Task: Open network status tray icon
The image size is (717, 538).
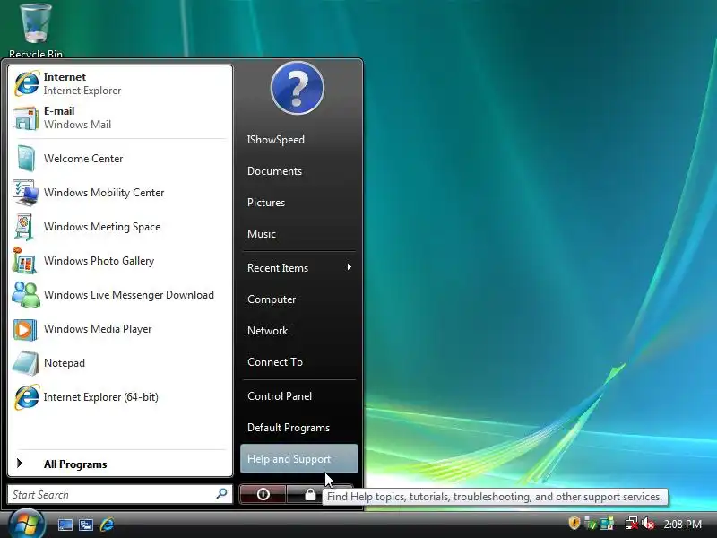Action: [x=631, y=523]
